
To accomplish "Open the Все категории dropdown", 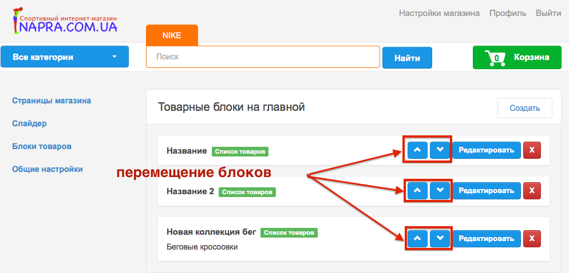I will tap(65, 57).
